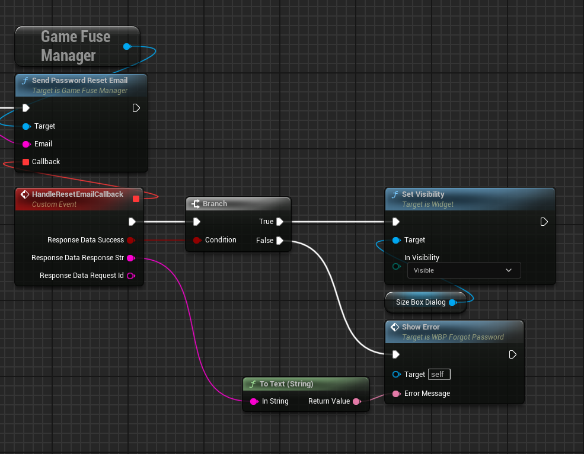Click the Response Data Request Id pin
This screenshot has height=454, width=584.
click(130, 276)
